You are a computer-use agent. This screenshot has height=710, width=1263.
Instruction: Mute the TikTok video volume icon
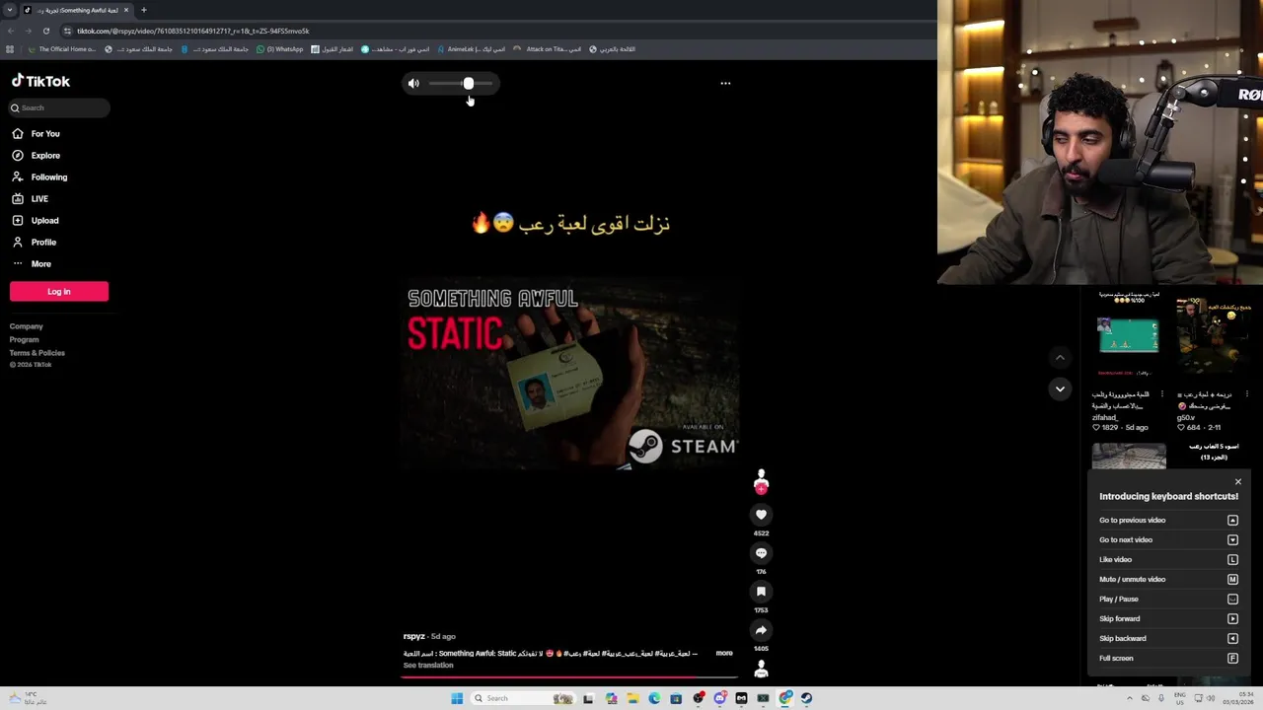pyautogui.click(x=413, y=84)
